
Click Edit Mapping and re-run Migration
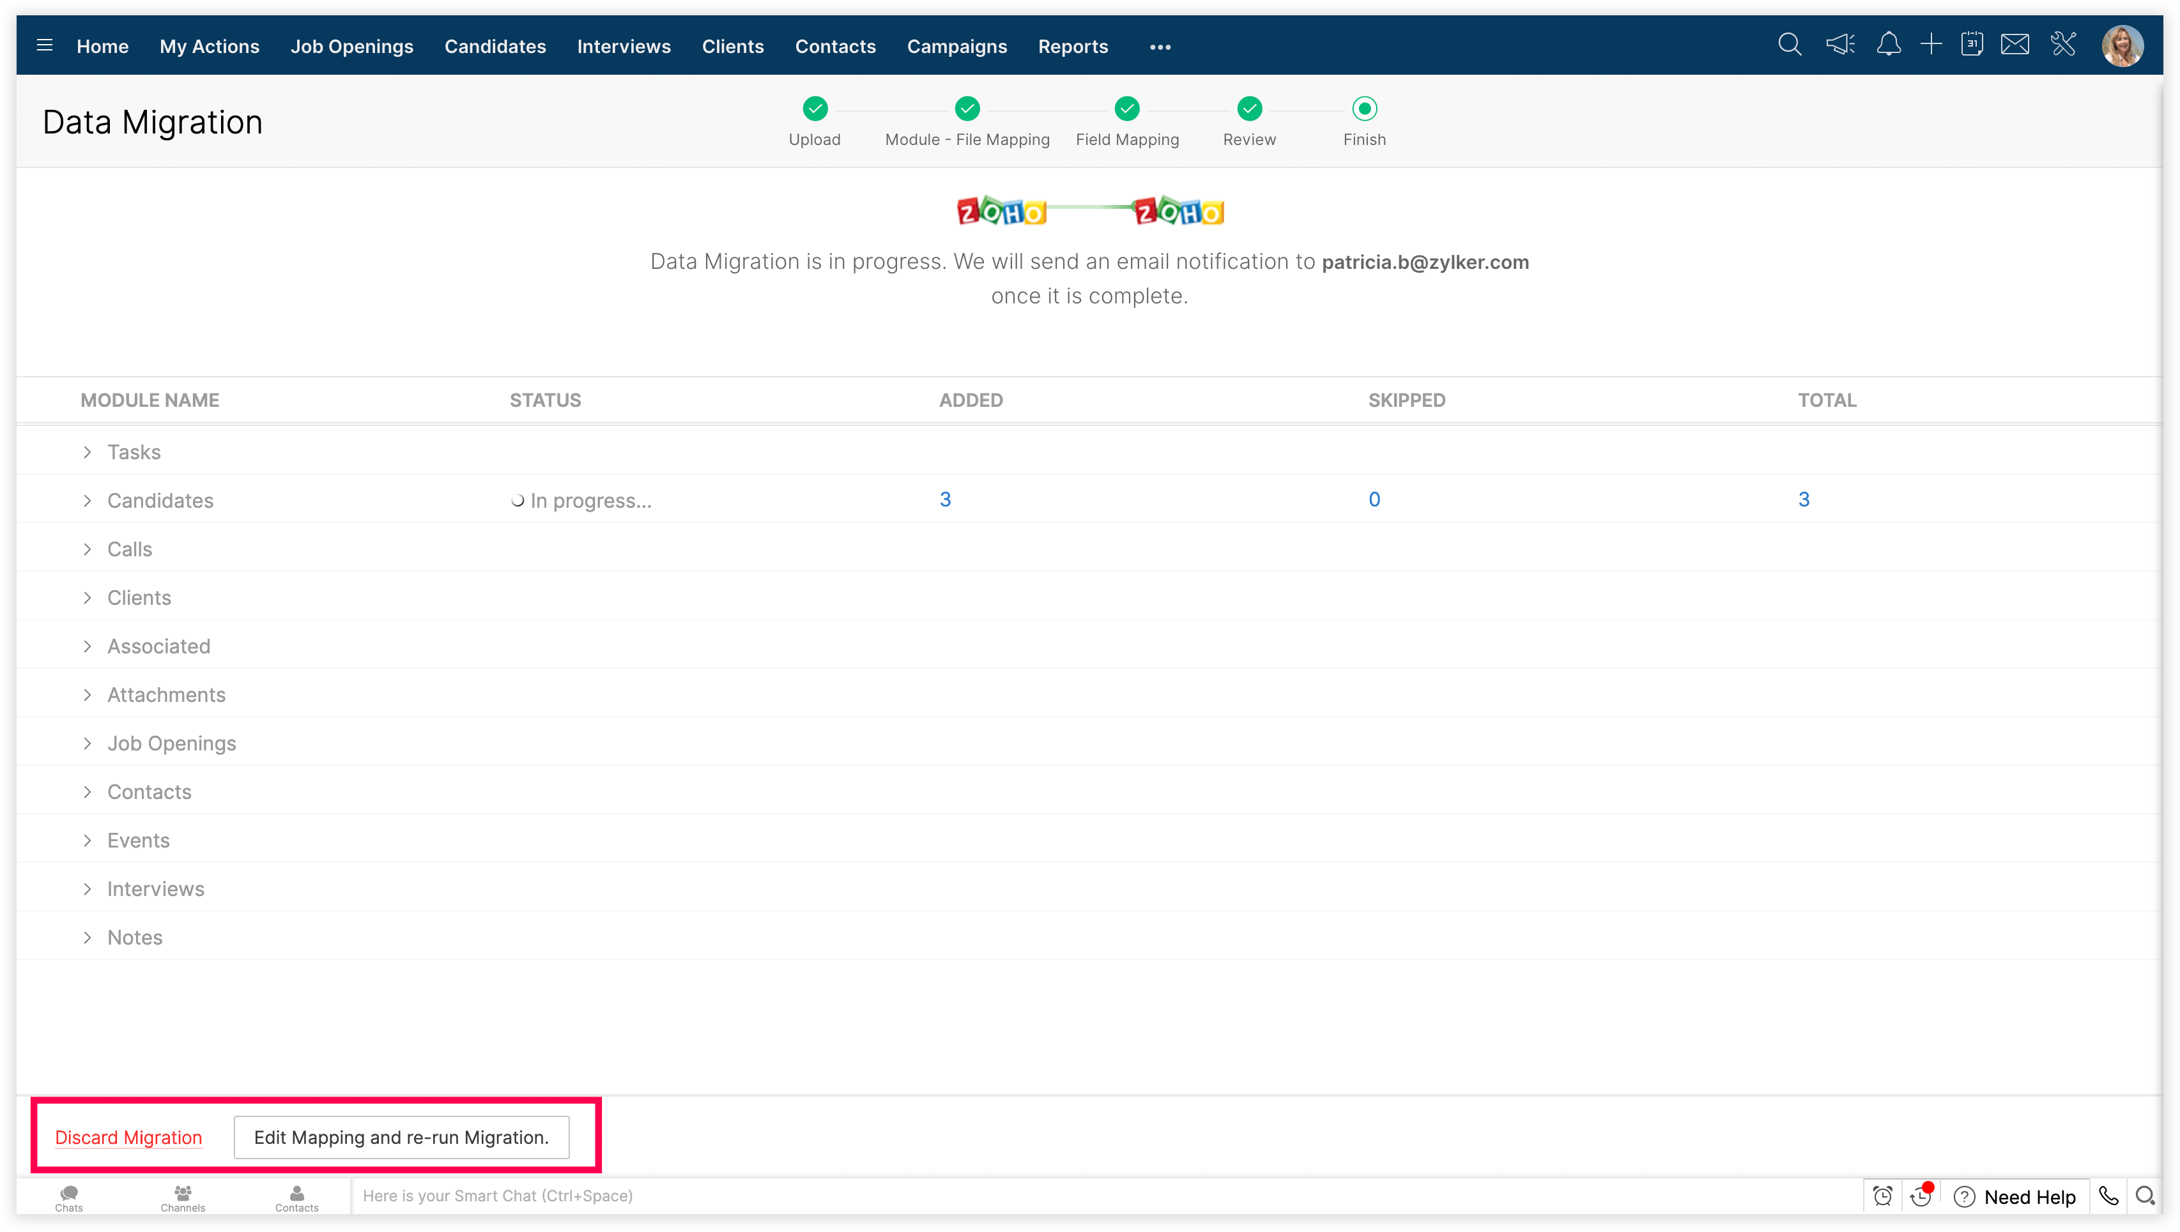(401, 1137)
